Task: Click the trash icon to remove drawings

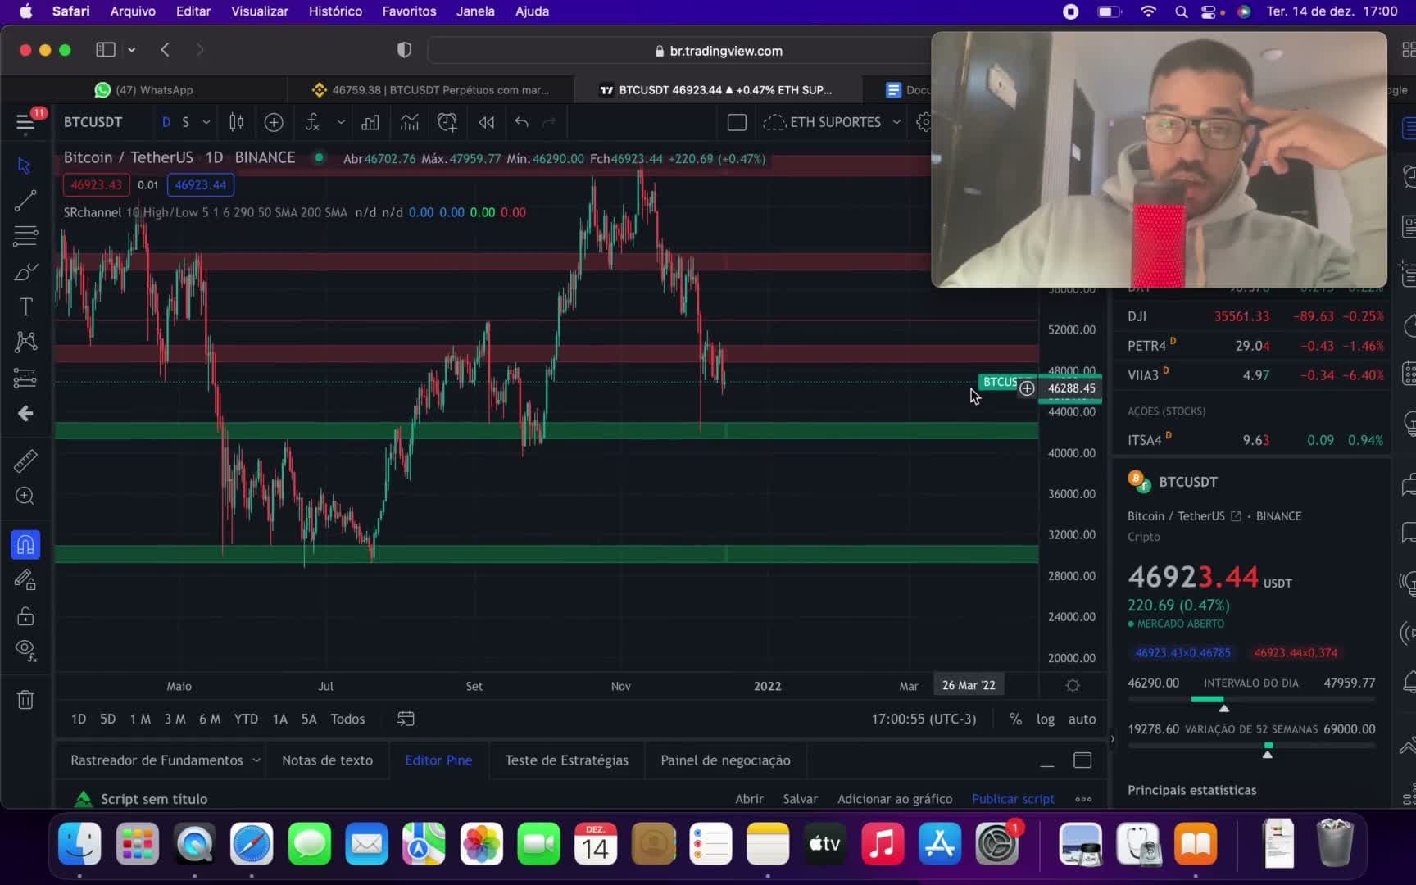Action: pyautogui.click(x=25, y=700)
